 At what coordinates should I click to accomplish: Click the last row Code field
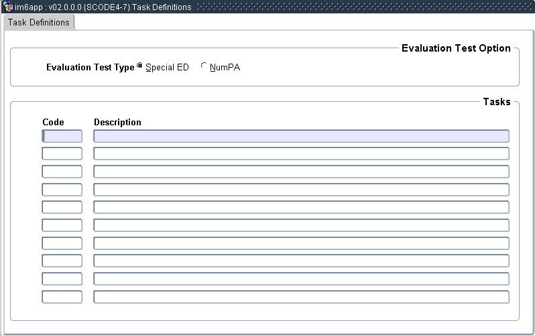(62, 297)
